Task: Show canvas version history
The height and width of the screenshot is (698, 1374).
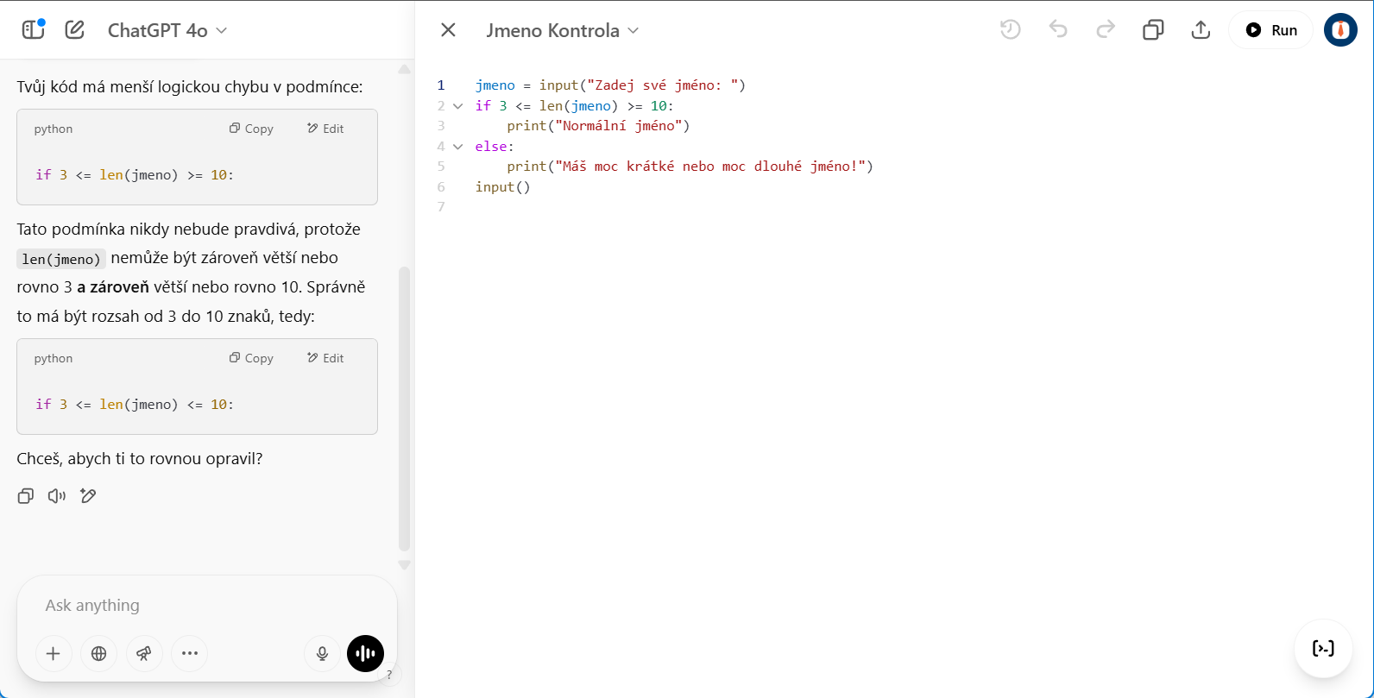Action: [1011, 30]
